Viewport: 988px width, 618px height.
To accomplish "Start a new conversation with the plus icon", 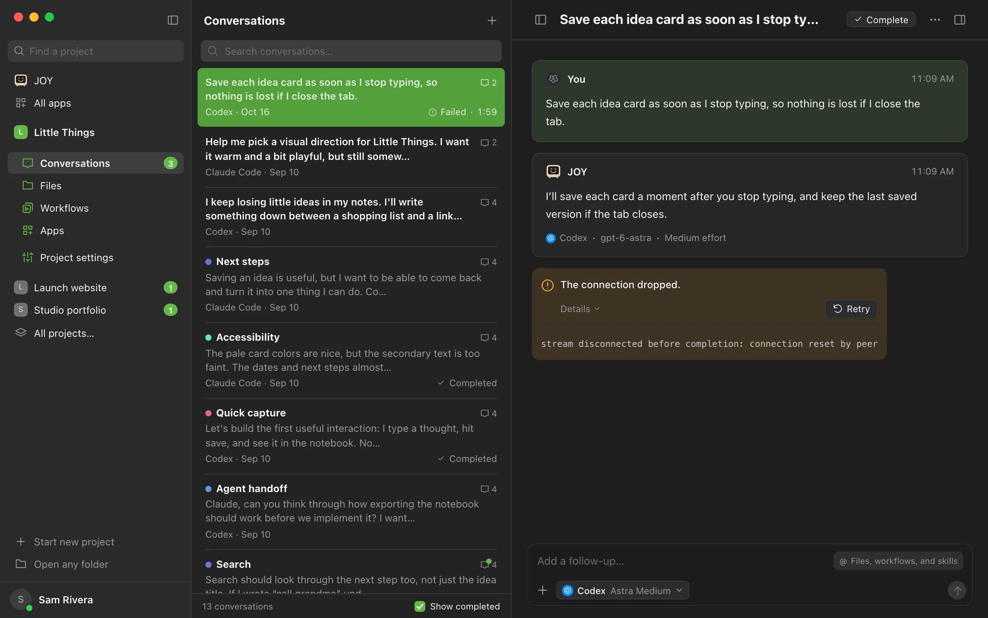I will pos(492,20).
